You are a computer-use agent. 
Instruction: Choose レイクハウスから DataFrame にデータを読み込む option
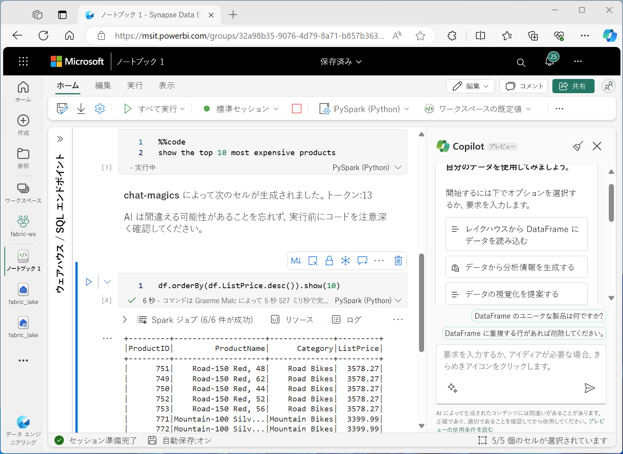pos(516,235)
